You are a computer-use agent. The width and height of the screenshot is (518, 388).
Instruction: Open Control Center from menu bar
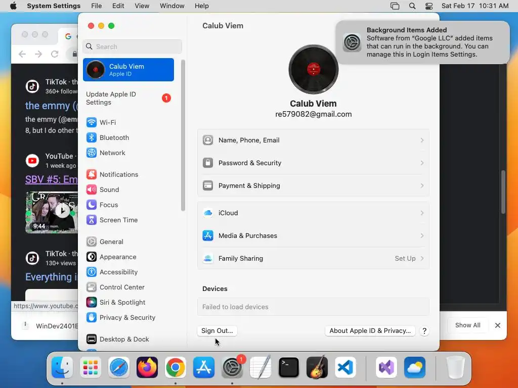pos(429,6)
